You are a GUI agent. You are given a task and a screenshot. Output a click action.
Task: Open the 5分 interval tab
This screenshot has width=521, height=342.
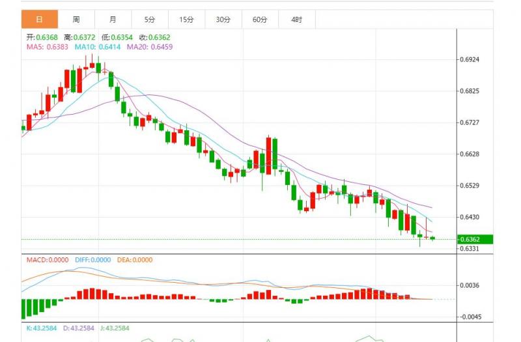coord(150,20)
